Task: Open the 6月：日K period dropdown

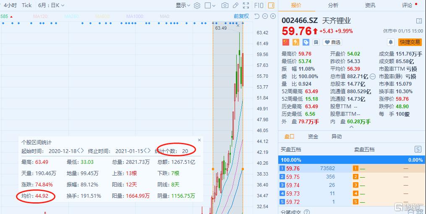Action: [x=51, y=5]
